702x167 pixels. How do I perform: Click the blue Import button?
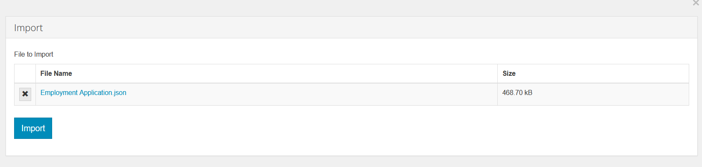[33, 128]
